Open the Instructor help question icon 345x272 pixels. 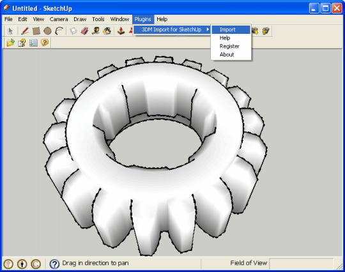(54, 264)
